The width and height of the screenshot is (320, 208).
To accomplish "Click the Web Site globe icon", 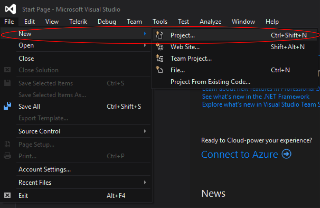I will (x=159, y=47).
